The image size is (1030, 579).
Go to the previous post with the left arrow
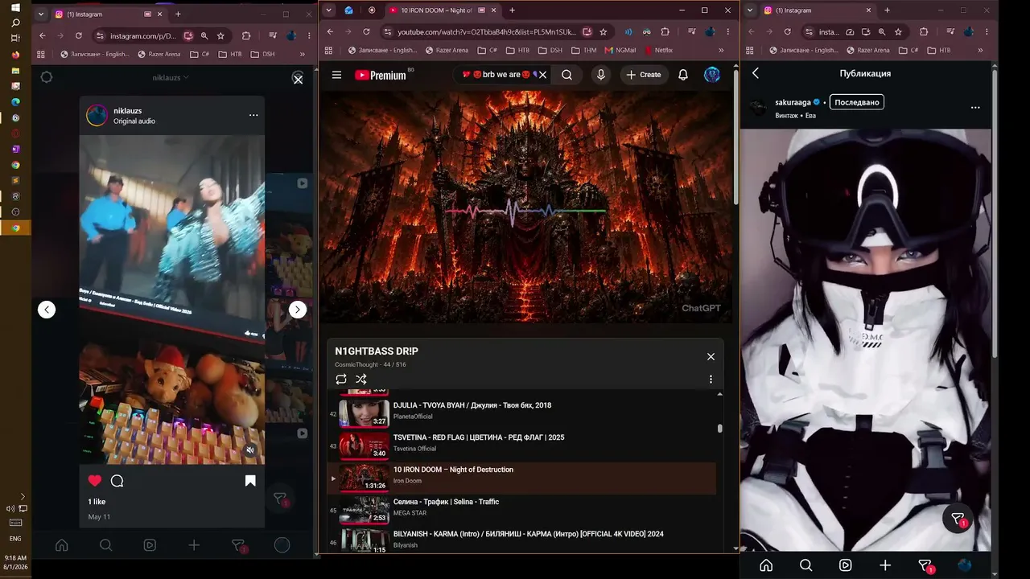tap(47, 310)
